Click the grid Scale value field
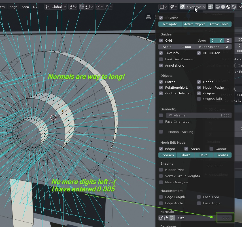Image resolution: width=242 pixels, height=227 pixels. [177, 47]
